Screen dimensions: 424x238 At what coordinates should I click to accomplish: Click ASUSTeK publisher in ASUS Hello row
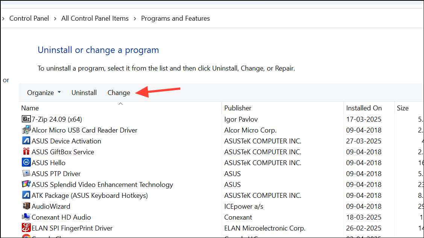coord(263,163)
